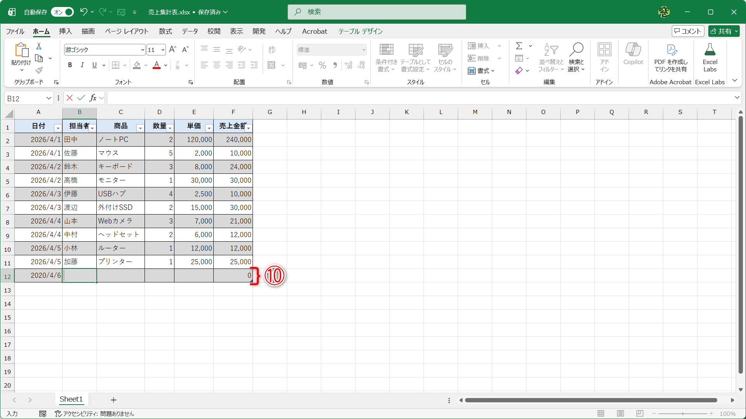Toggle Bold formatting button
746x419 pixels.
70,65
